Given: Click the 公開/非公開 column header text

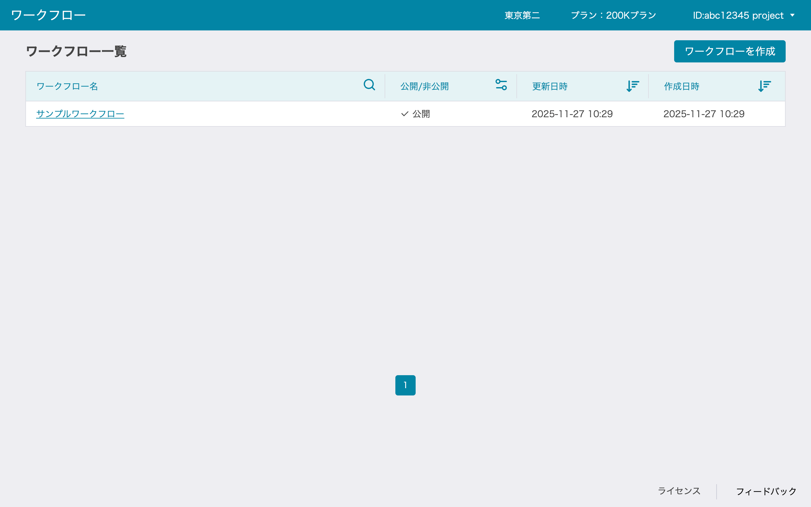Looking at the screenshot, I should (424, 87).
